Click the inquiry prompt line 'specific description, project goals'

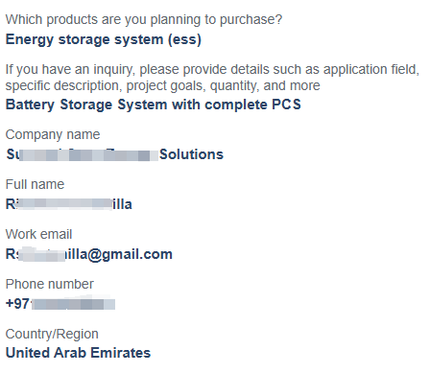click(162, 85)
